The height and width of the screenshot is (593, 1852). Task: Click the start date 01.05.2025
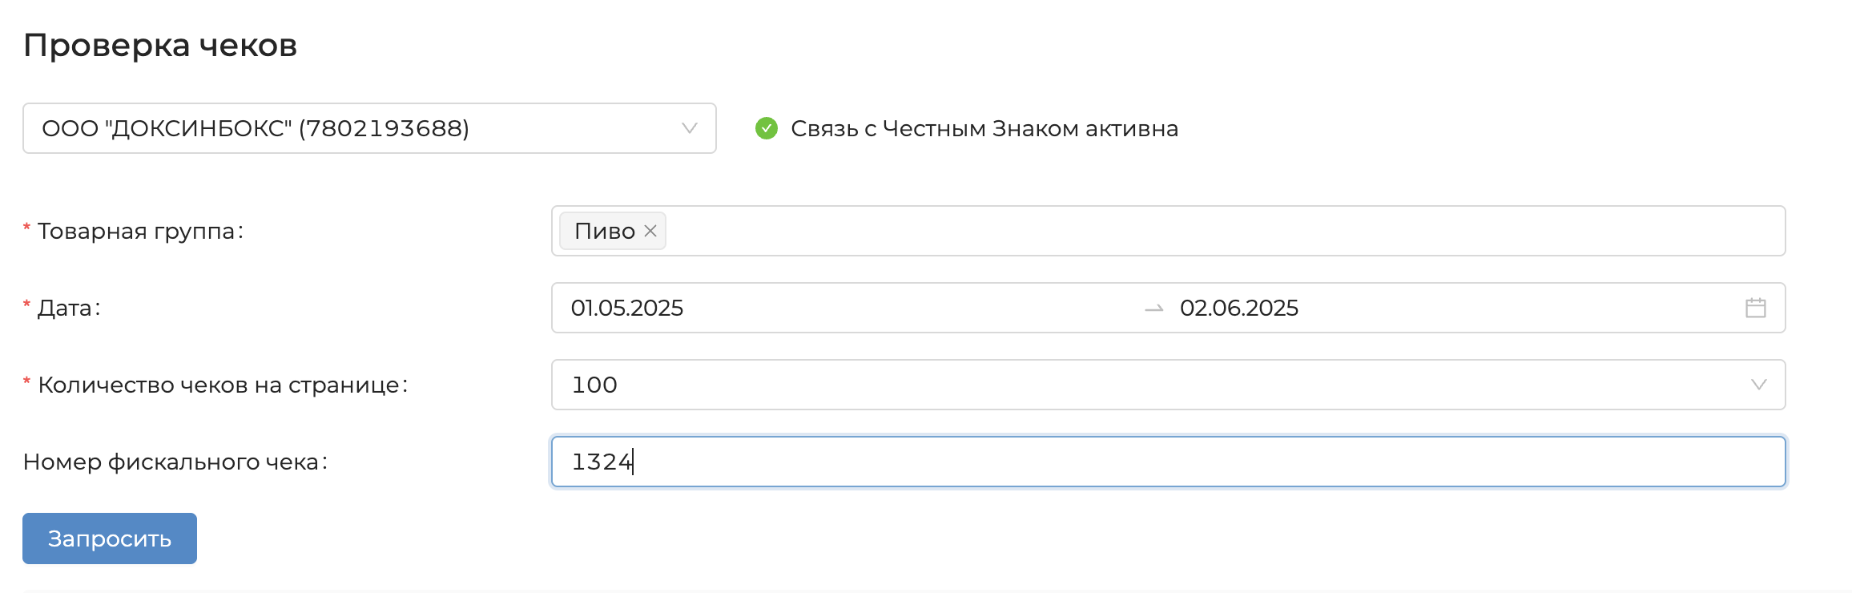627,308
